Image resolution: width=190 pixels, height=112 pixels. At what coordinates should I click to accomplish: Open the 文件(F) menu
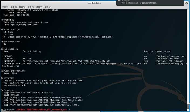[5, 7]
